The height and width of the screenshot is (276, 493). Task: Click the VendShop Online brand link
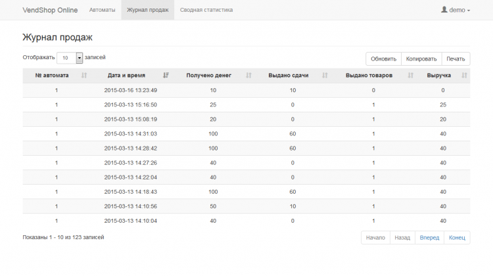coord(50,10)
